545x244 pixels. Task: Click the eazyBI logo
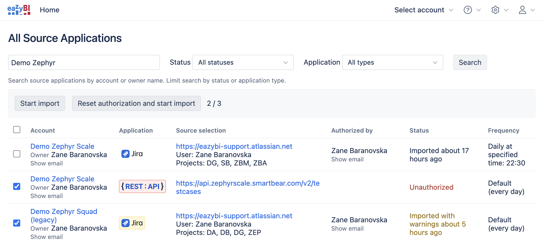point(19,10)
